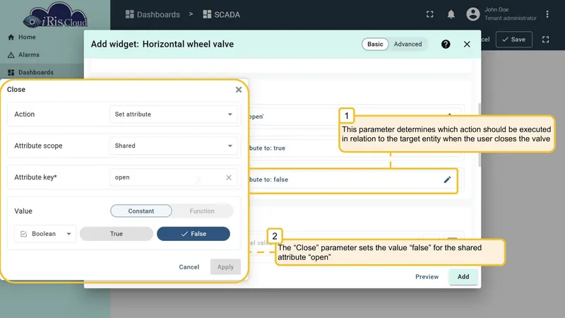Switch the widget settings to Advanced mode
Screen dimensions: 565x318
[x=408, y=44]
